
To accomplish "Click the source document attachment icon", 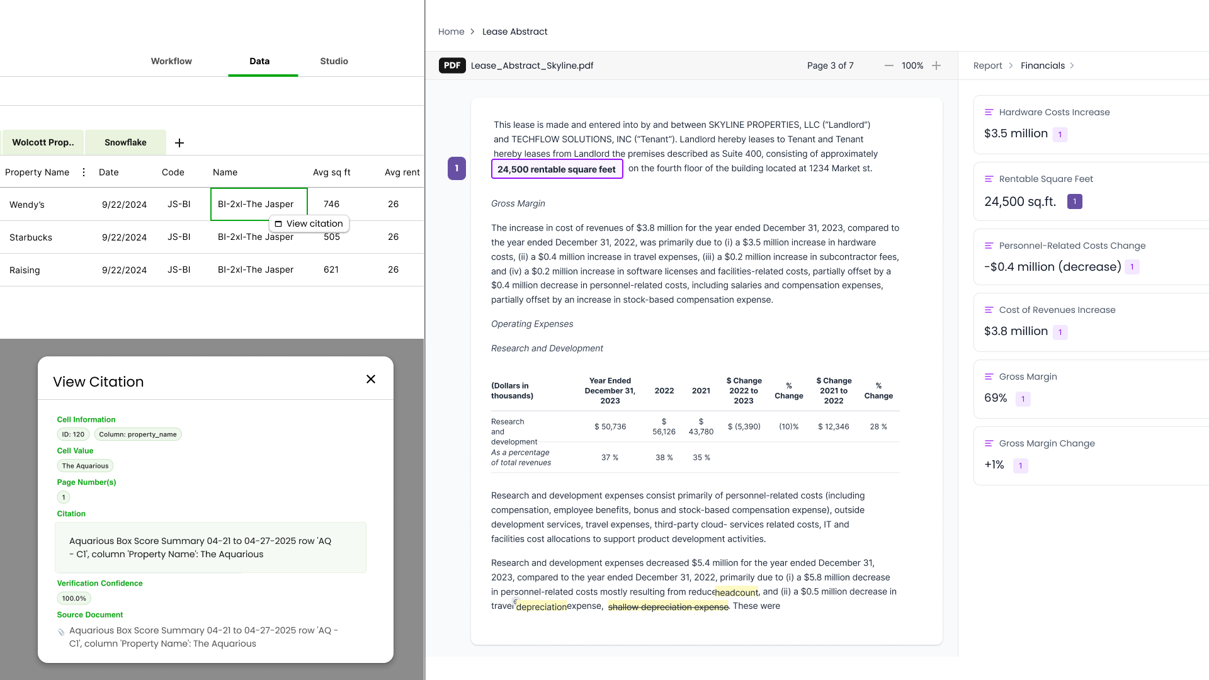I will [x=61, y=632].
